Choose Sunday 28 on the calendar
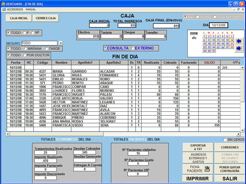The width and height of the screenshot is (246, 184). tap(232, 47)
